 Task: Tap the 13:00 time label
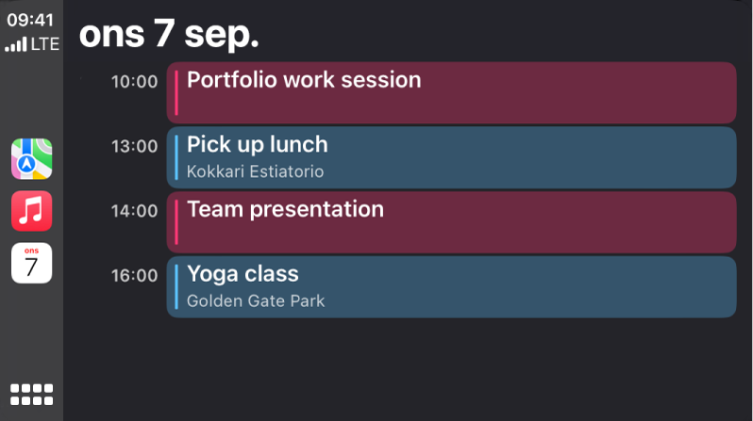134,146
